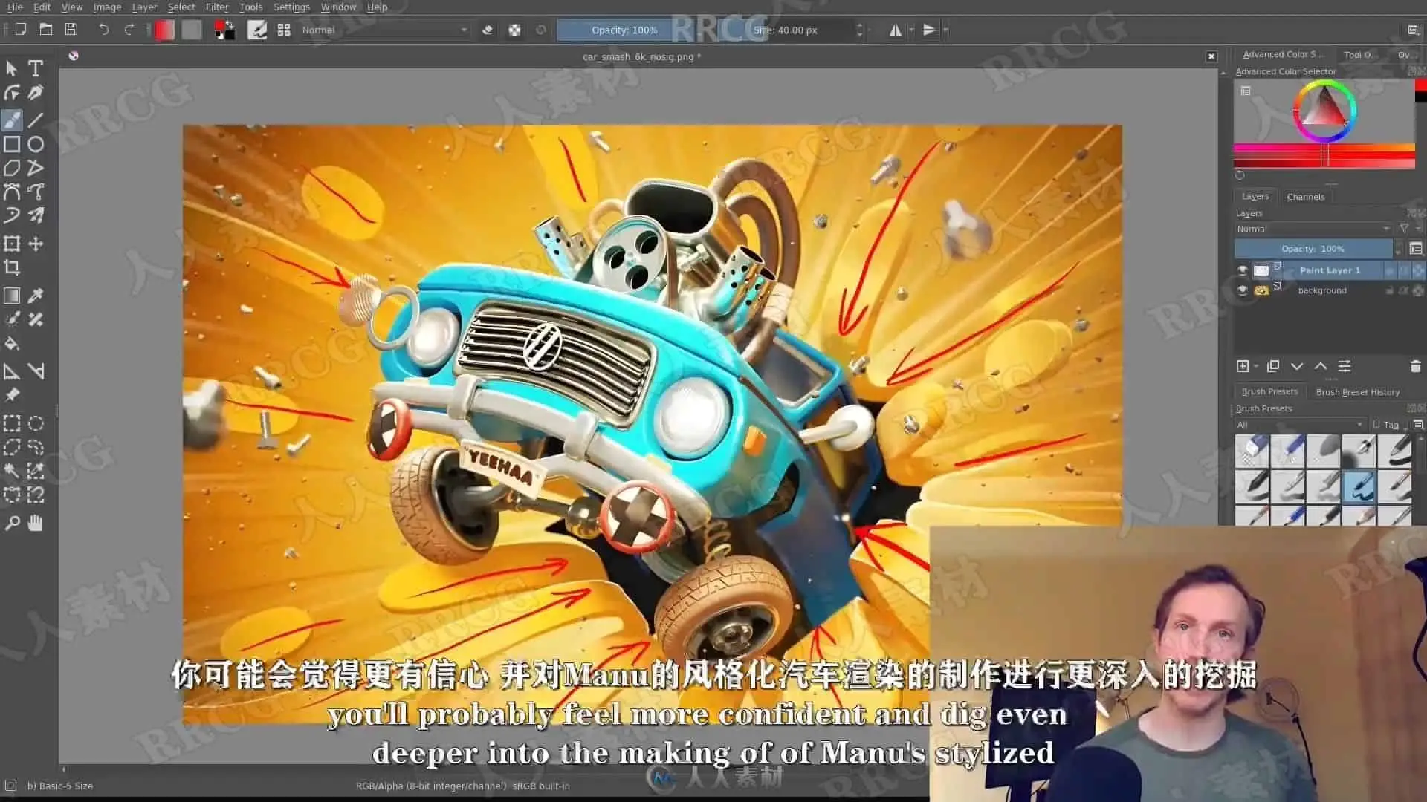1427x802 pixels.
Task: Select the Ellipse shape tool
Action: pos(35,144)
